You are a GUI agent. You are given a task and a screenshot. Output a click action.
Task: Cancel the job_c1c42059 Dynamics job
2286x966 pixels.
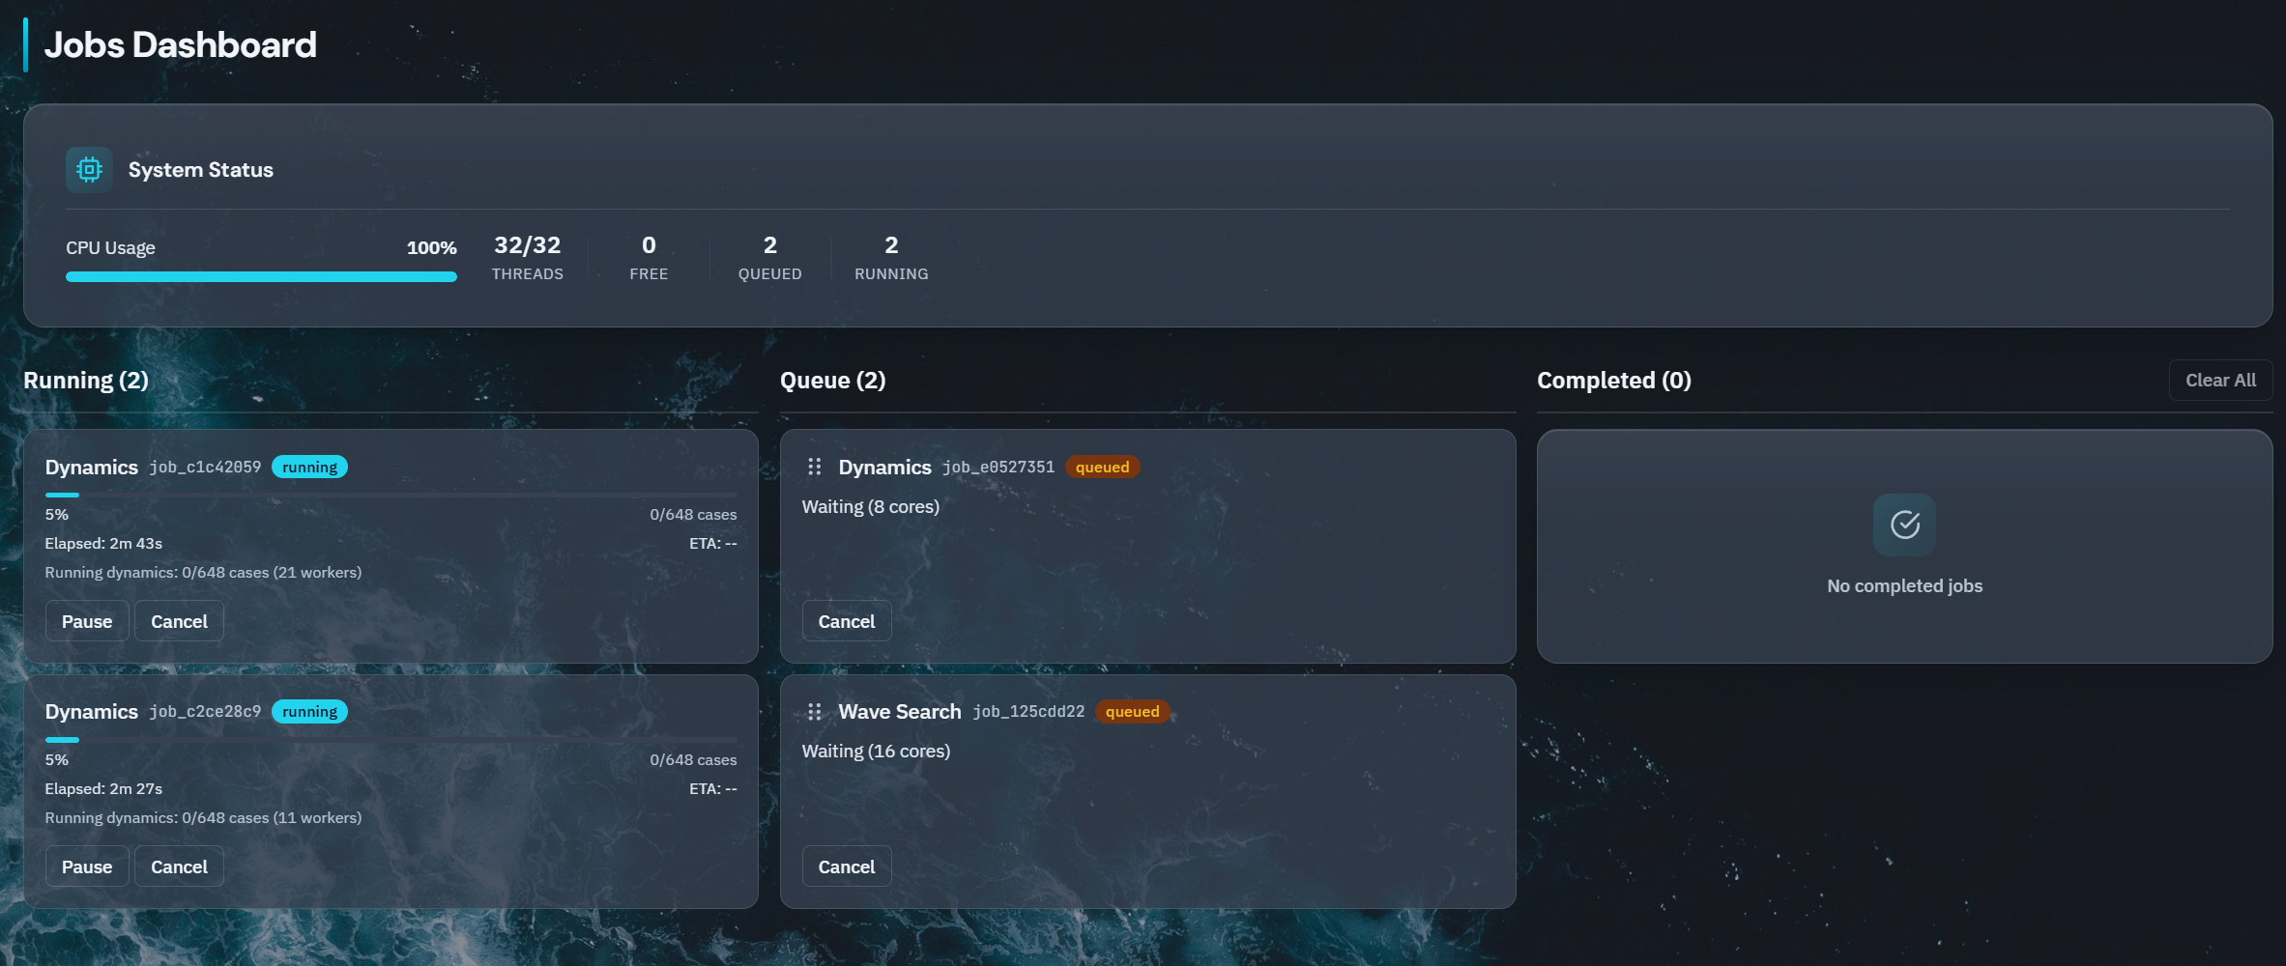tap(179, 621)
